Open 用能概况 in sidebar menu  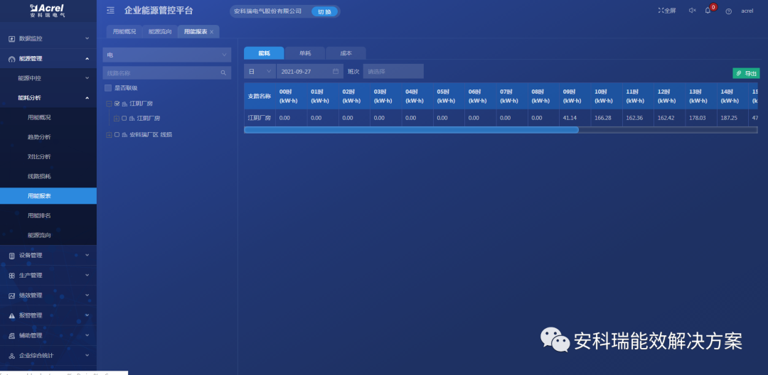click(39, 117)
